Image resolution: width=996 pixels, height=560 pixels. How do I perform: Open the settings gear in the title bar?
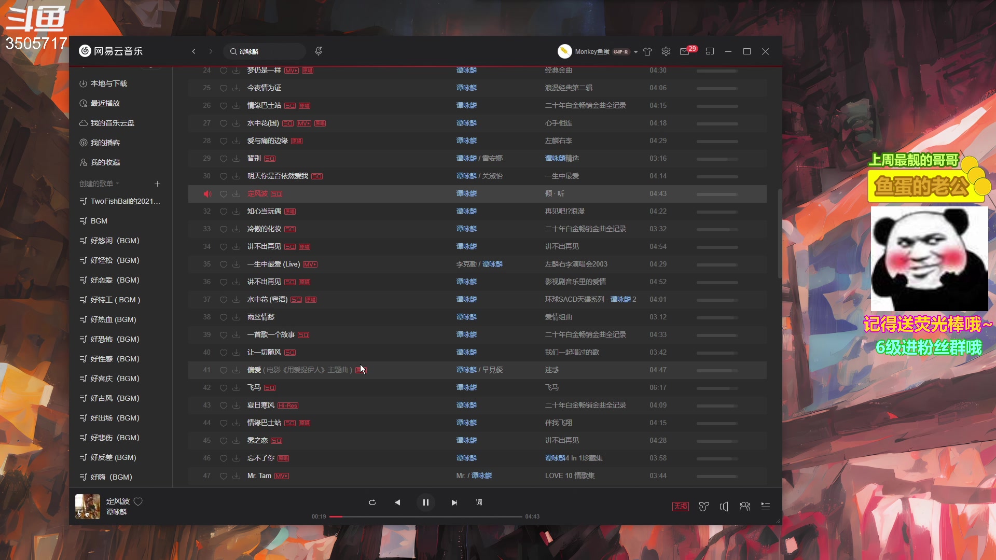[666, 51]
